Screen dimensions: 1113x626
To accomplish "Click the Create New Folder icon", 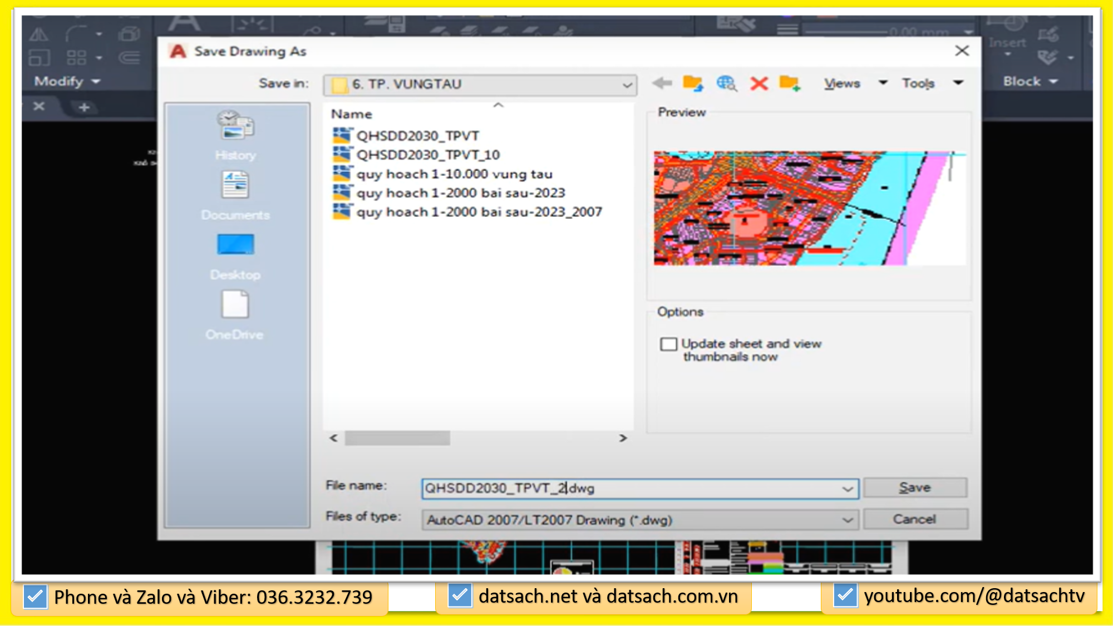I will pos(790,83).
